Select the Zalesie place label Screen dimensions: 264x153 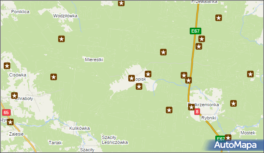coord(16,134)
